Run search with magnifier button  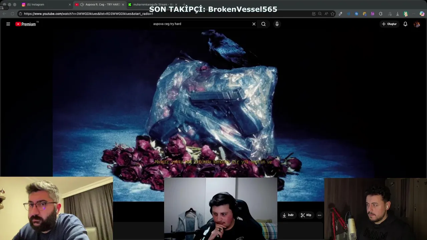point(264,24)
